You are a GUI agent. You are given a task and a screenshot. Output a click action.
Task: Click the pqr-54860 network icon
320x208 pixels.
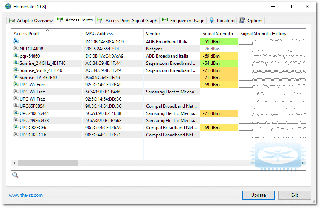[x=16, y=55]
